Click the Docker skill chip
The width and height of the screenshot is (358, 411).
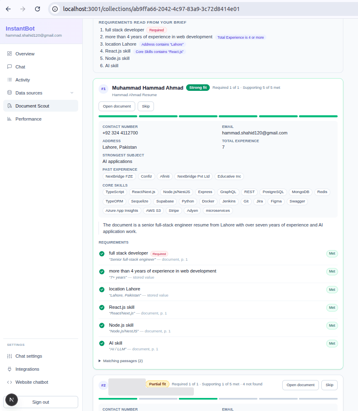coord(208,201)
